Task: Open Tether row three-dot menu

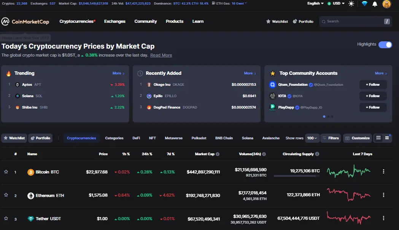Action: click(x=383, y=218)
